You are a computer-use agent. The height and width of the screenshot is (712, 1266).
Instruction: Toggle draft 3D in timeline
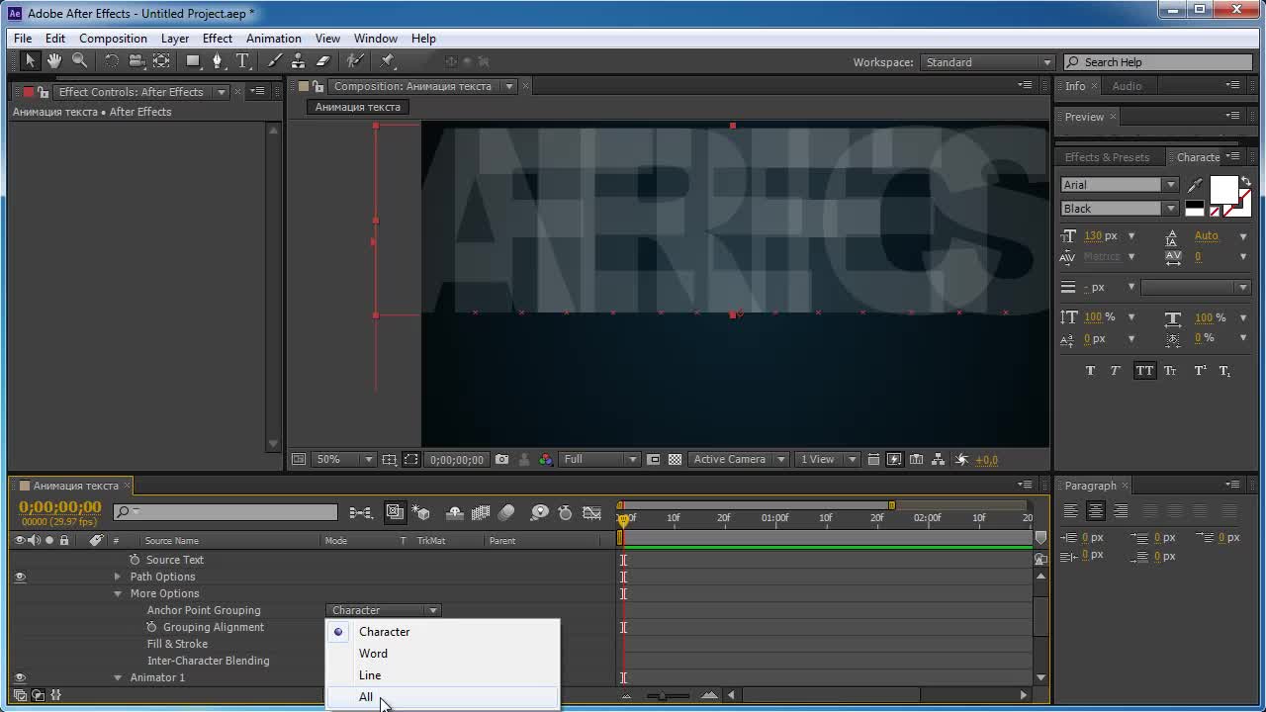pos(422,512)
